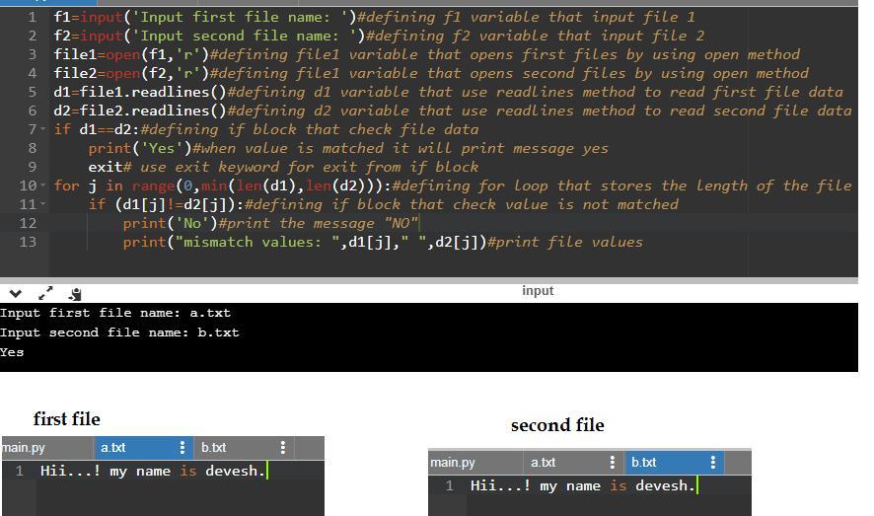Click line number 1 in first file editor

(20, 472)
